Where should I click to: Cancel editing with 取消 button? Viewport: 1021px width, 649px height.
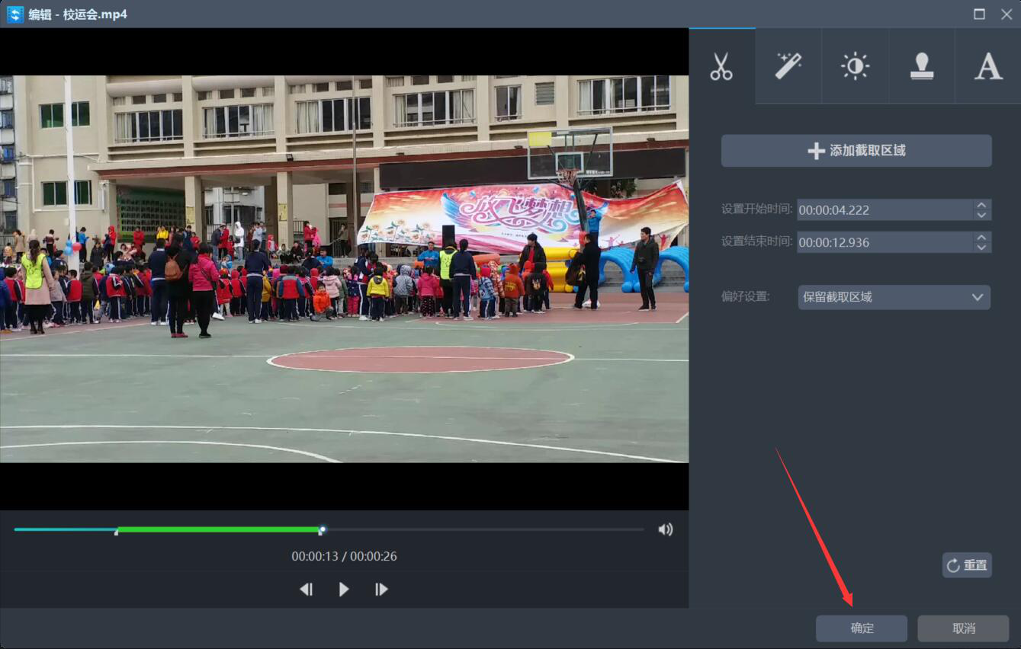pos(964,628)
